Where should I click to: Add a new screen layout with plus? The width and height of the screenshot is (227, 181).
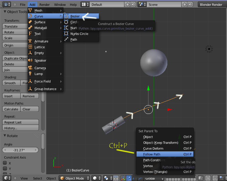coord(127,4)
